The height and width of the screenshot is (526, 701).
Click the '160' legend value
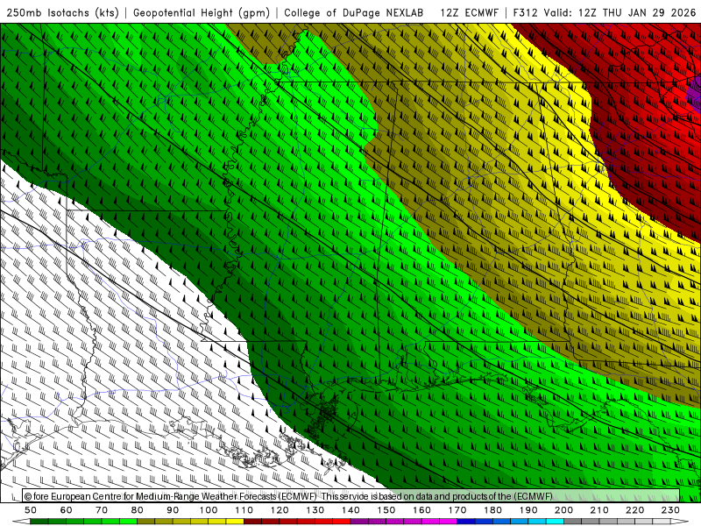tap(421, 510)
